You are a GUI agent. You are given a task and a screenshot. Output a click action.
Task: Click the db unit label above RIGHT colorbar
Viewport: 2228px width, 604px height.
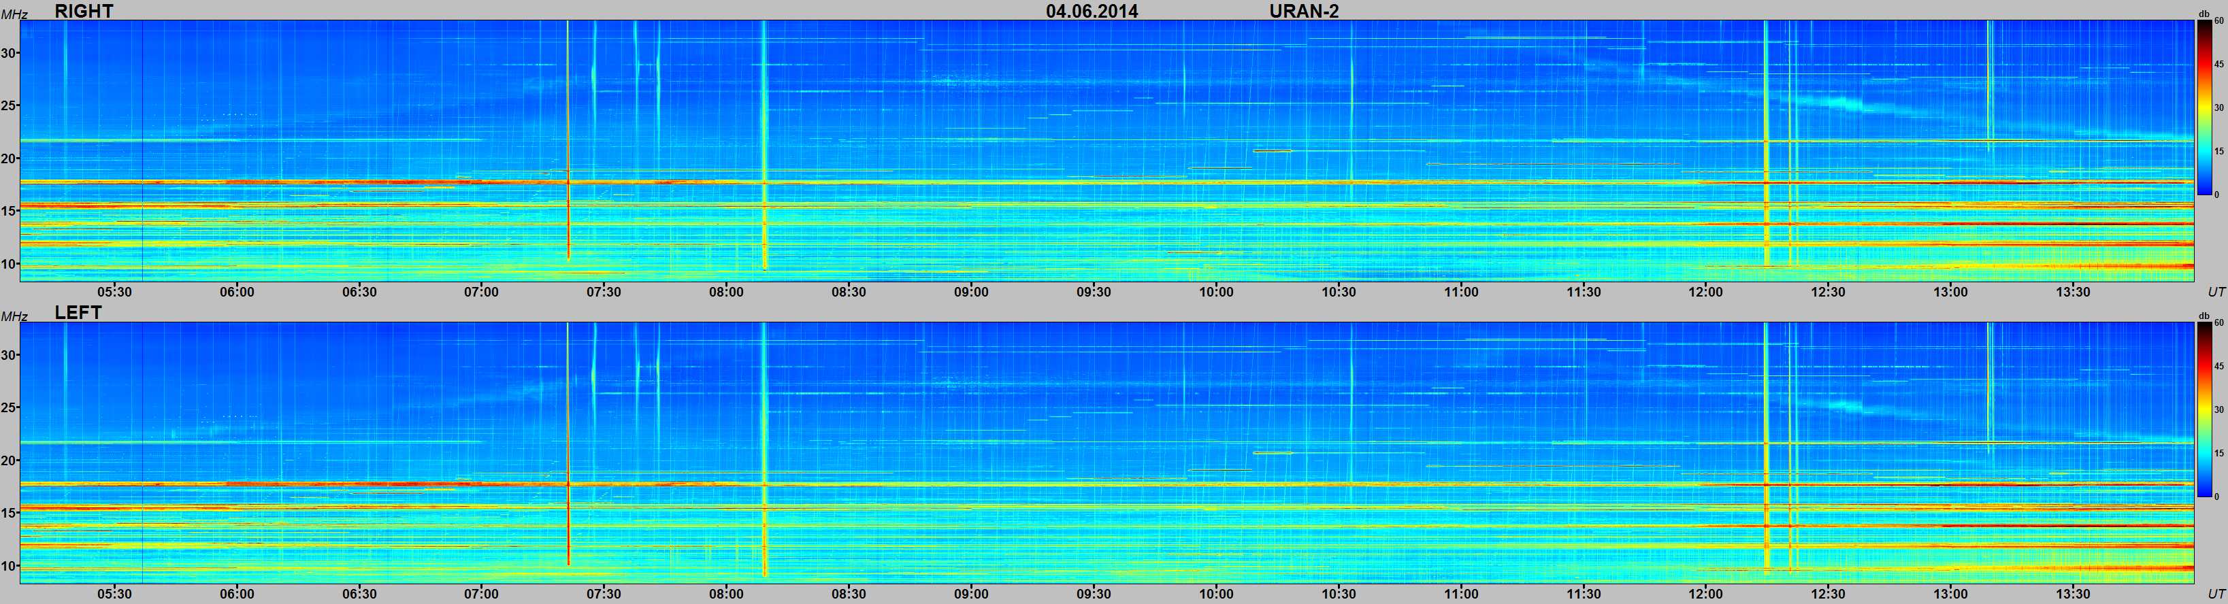(2204, 13)
